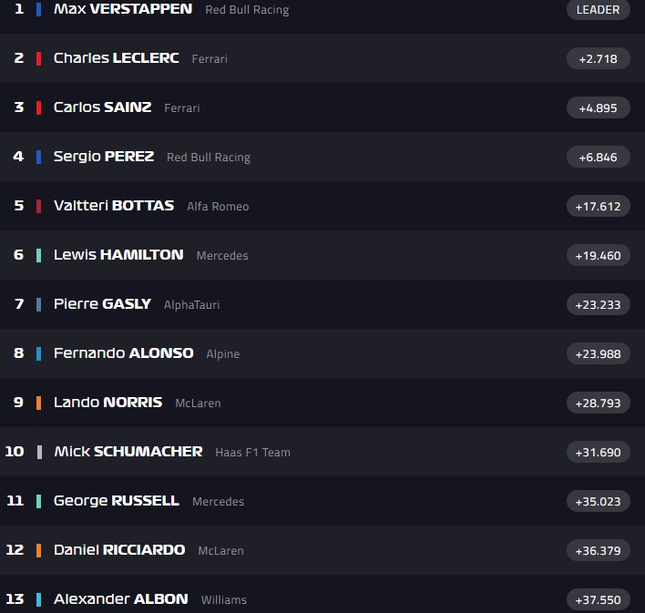Click Max Verstappen's driver name

pos(123,9)
